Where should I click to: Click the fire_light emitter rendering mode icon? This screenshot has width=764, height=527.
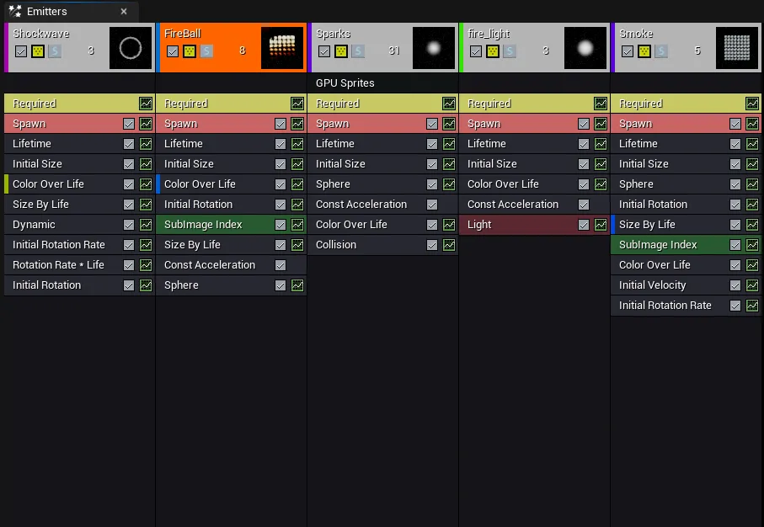pos(493,51)
